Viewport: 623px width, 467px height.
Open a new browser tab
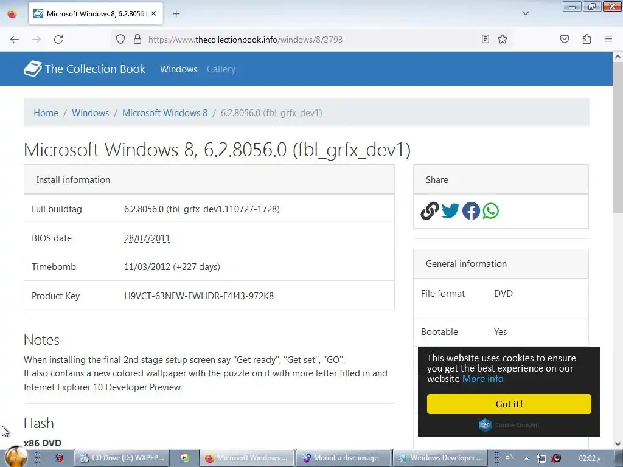(176, 14)
